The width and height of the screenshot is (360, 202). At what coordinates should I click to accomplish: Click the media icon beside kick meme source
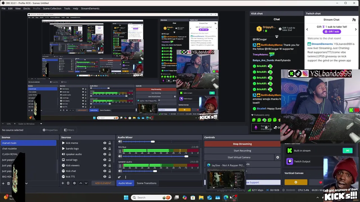63,143
